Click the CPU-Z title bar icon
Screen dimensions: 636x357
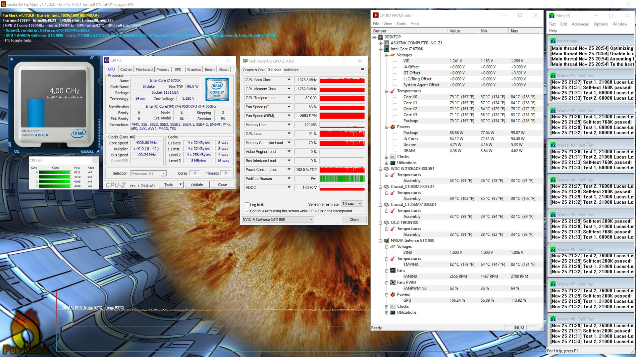point(107,60)
